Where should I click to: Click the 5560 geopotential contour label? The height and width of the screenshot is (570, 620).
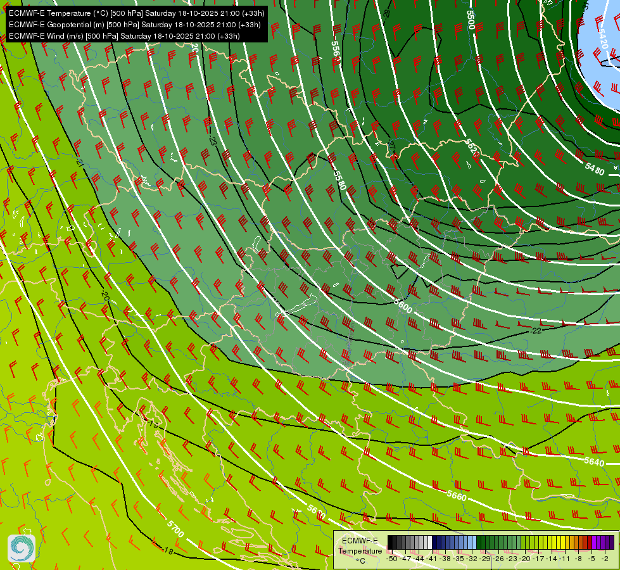[335, 53]
